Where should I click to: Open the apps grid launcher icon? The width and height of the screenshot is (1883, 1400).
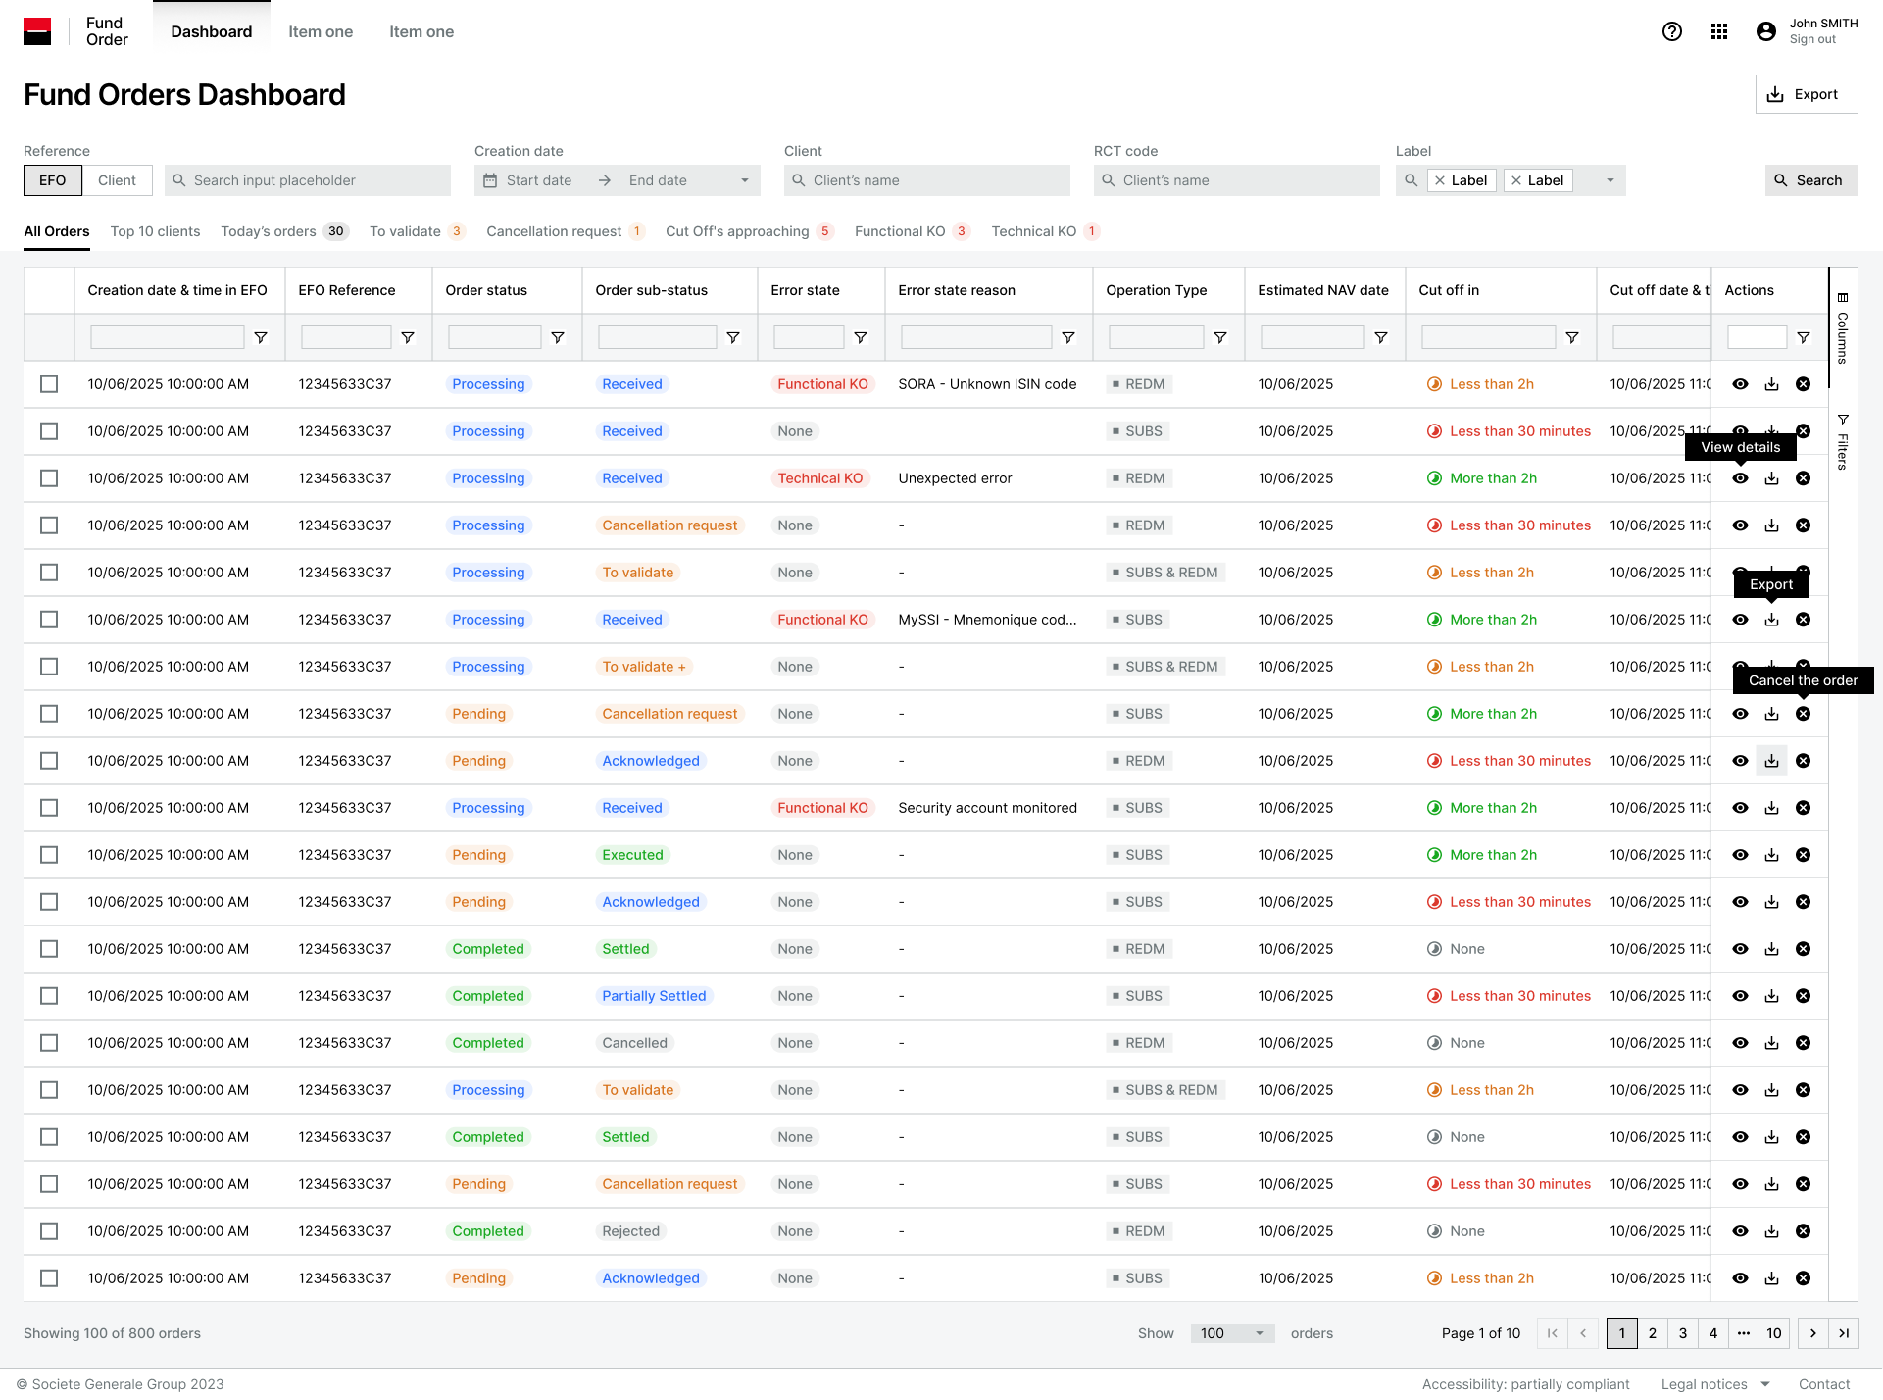(1719, 31)
